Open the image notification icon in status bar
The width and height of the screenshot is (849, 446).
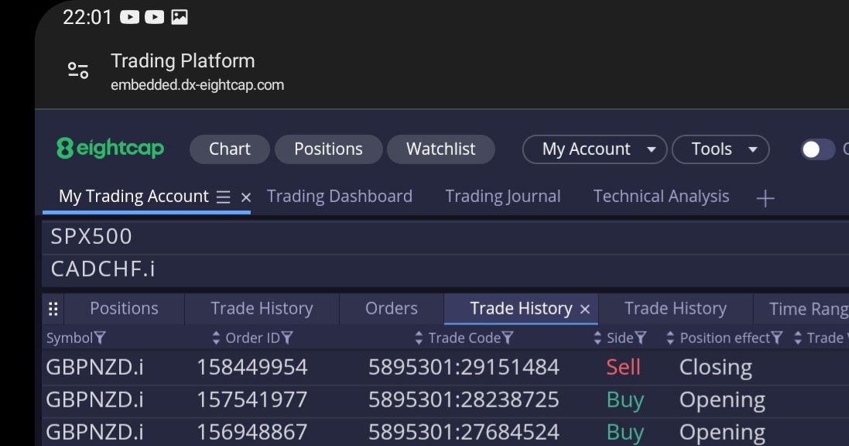[180, 17]
